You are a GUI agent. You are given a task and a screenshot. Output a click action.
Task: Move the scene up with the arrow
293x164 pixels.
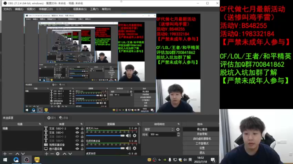click(x=17, y=154)
